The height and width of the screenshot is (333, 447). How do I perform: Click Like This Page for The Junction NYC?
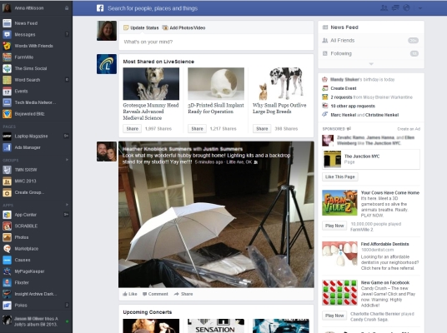pyautogui.click(x=340, y=176)
